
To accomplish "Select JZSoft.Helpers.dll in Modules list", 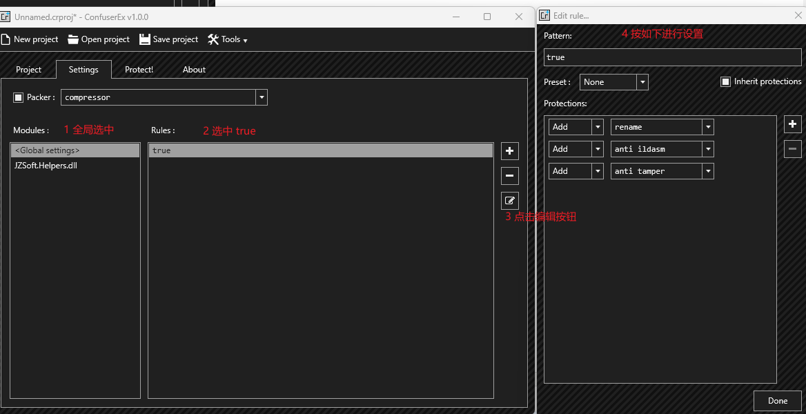I will click(x=46, y=165).
